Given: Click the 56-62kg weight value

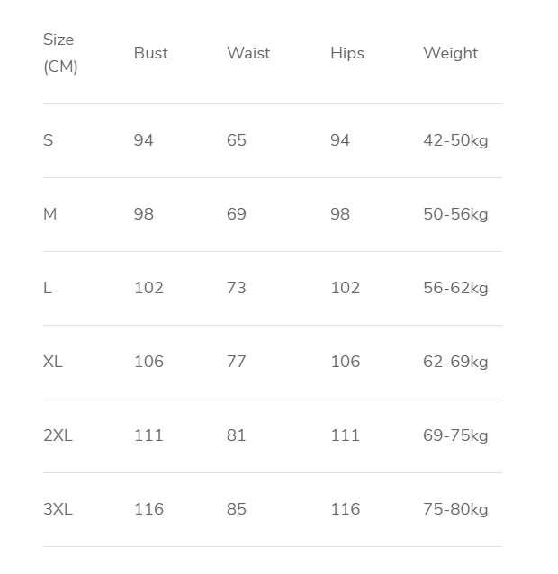Looking at the screenshot, I should [455, 288].
